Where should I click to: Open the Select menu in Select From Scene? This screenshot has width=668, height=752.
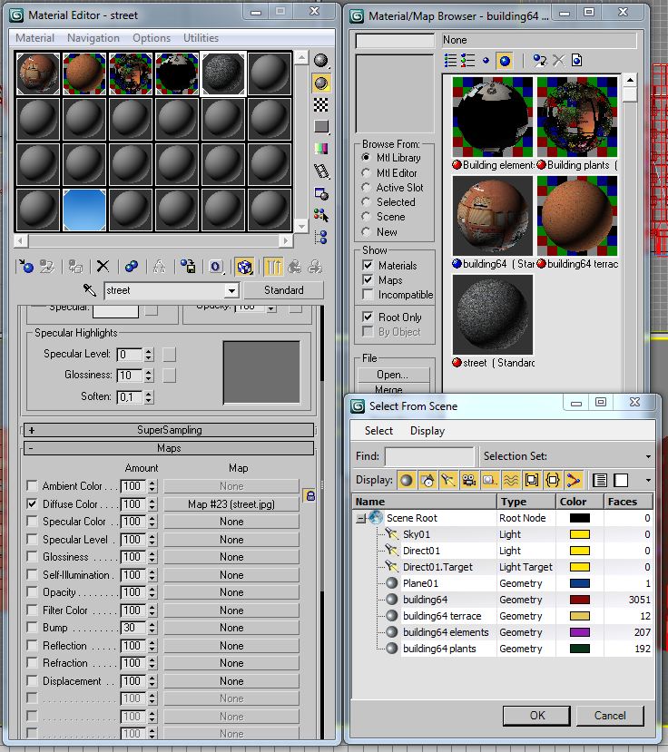[378, 431]
